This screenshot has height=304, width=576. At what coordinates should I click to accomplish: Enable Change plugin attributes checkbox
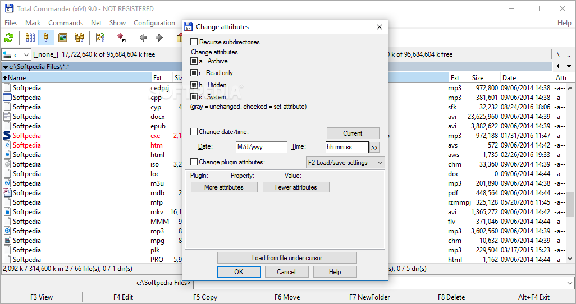[x=194, y=162]
